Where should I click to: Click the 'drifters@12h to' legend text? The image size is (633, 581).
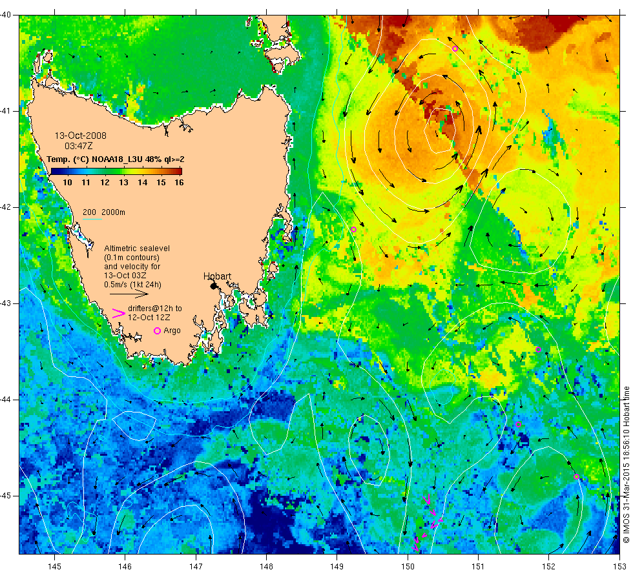click(x=155, y=309)
